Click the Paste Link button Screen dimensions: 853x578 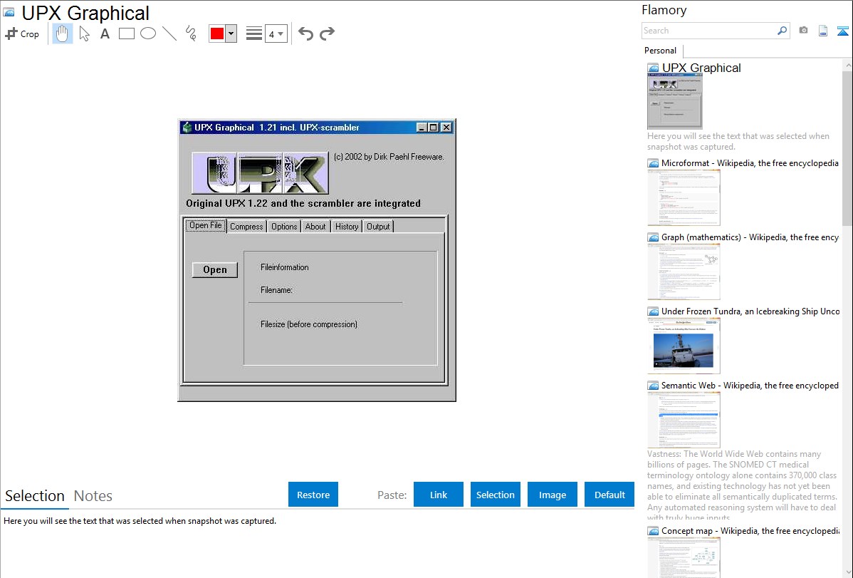439,495
